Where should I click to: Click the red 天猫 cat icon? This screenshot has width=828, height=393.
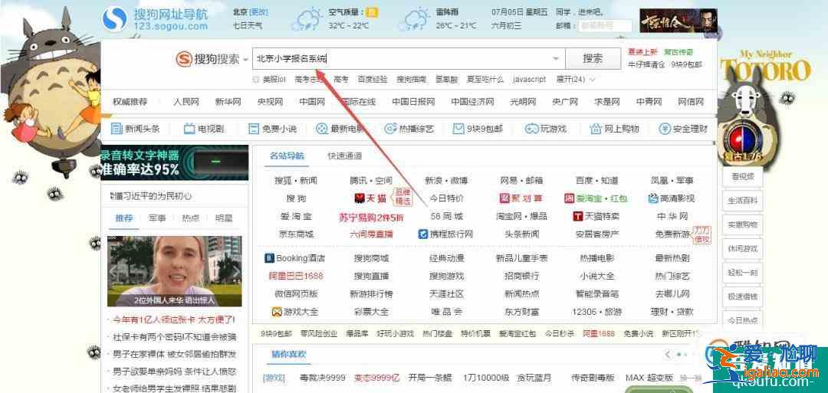(x=360, y=198)
